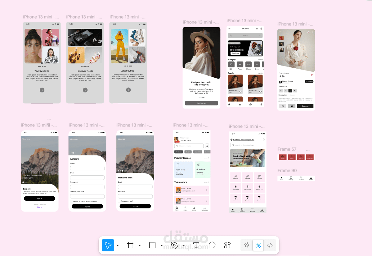Click the red home tab in Frame 57
This screenshot has width=372, height=256.
point(282,157)
